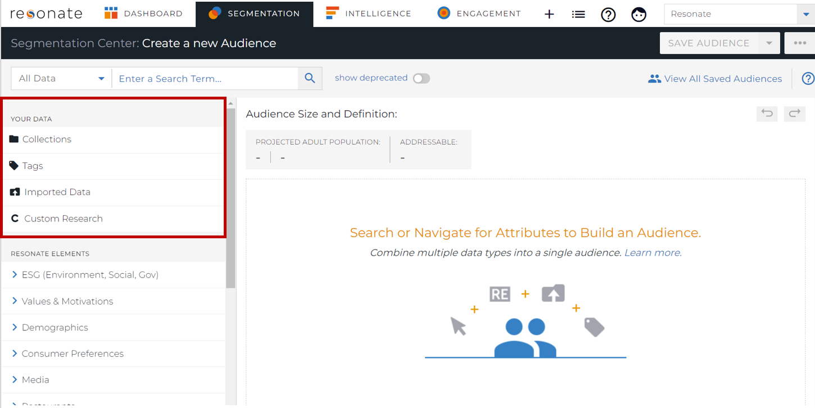This screenshot has width=815, height=408.
Task: Open Custom Research under Your Data
Action: click(x=112, y=219)
